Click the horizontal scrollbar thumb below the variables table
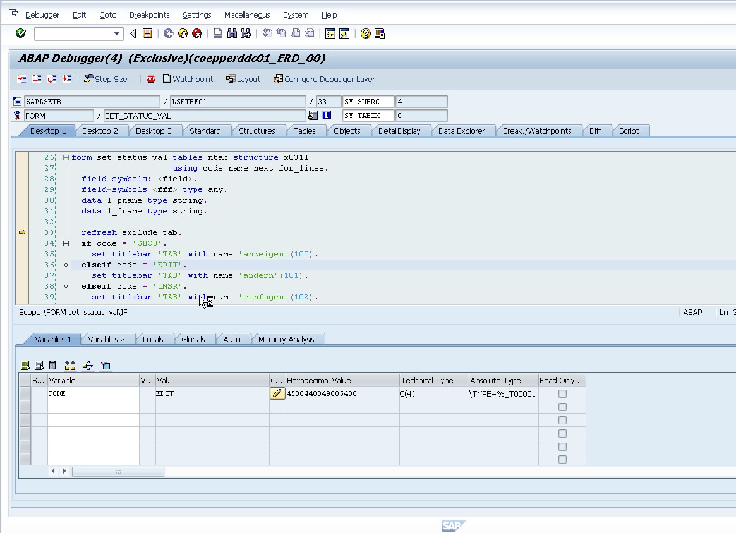The height and width of the screenshot is (533, 736). pos(118,471)
